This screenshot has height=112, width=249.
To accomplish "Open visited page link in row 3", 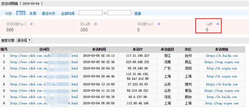I will [x=44, y=69].
